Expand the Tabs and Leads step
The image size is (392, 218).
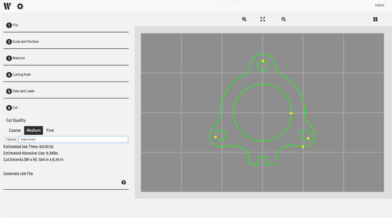point(66,91)
